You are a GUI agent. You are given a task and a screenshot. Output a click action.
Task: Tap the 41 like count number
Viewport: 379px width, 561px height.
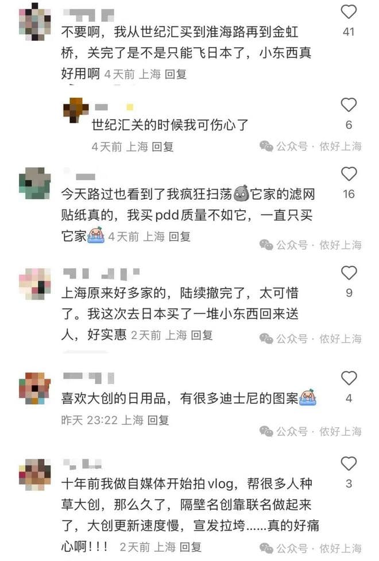(x=349, y=32)
